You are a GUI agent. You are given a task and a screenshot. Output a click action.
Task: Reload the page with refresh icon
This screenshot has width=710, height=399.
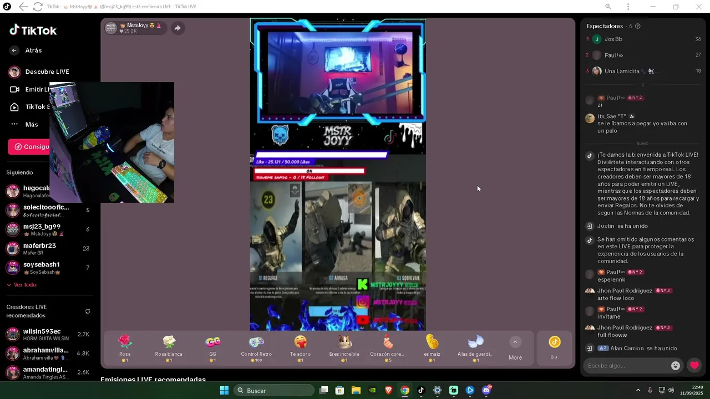coord(37,7)
